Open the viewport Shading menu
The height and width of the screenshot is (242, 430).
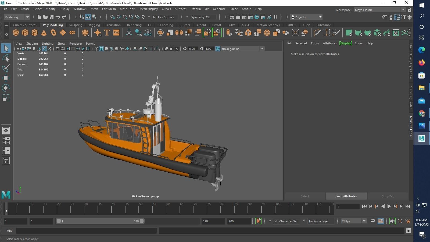click(x=32, y=43)
